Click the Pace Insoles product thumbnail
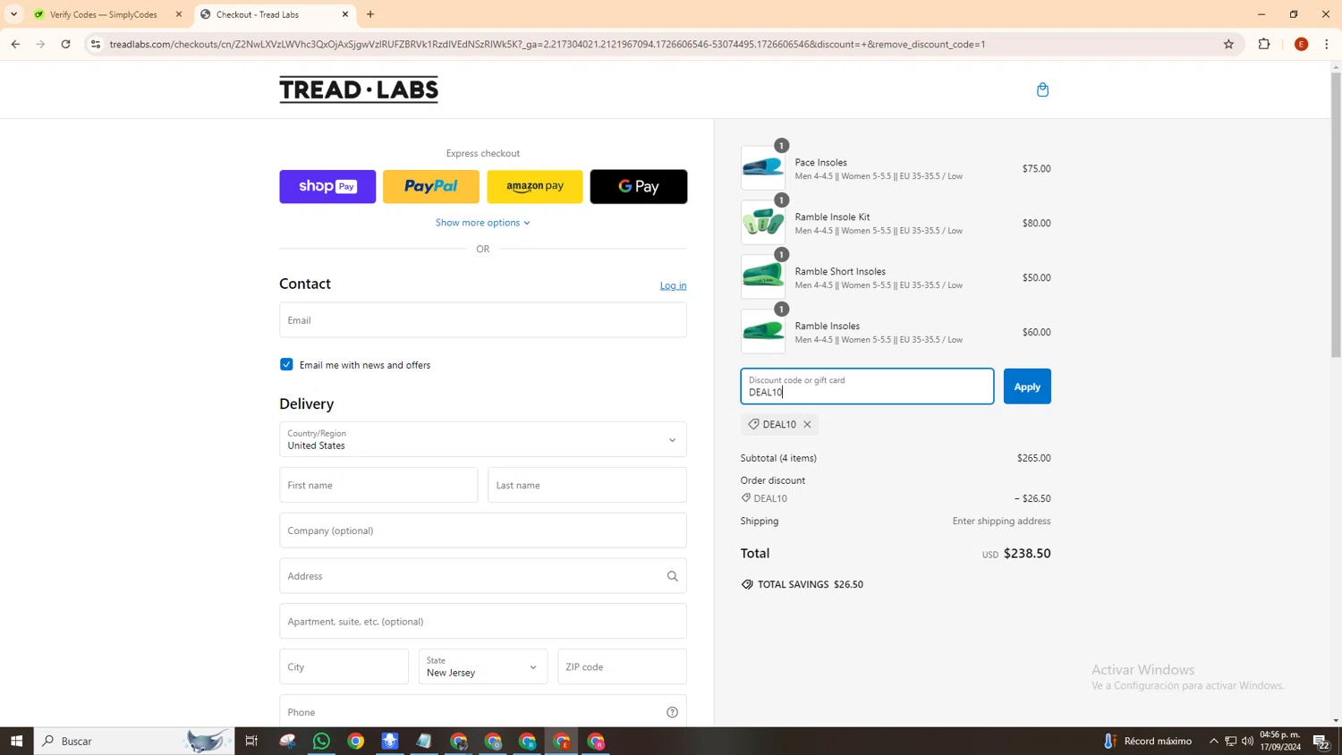1342x755 pixels. pyautogui.click(x=763, y=168)
